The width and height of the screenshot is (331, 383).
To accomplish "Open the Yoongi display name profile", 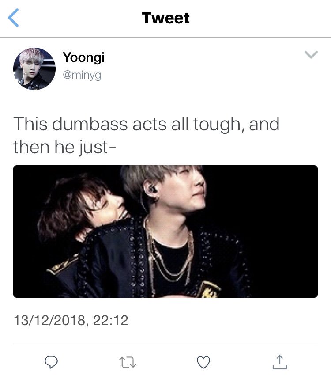I will click(83, 57).
